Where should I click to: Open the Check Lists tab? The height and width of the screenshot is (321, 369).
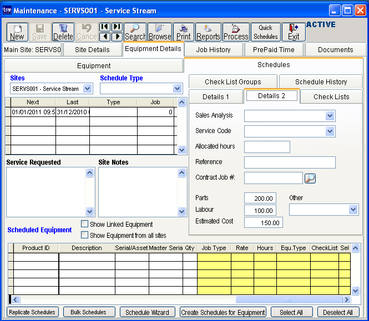tap(331, 96)
